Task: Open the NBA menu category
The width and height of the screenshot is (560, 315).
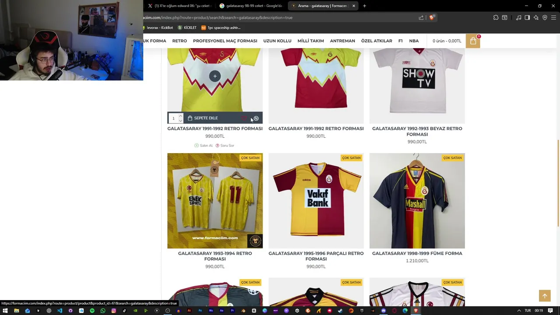Action: (x=414, y=41)
